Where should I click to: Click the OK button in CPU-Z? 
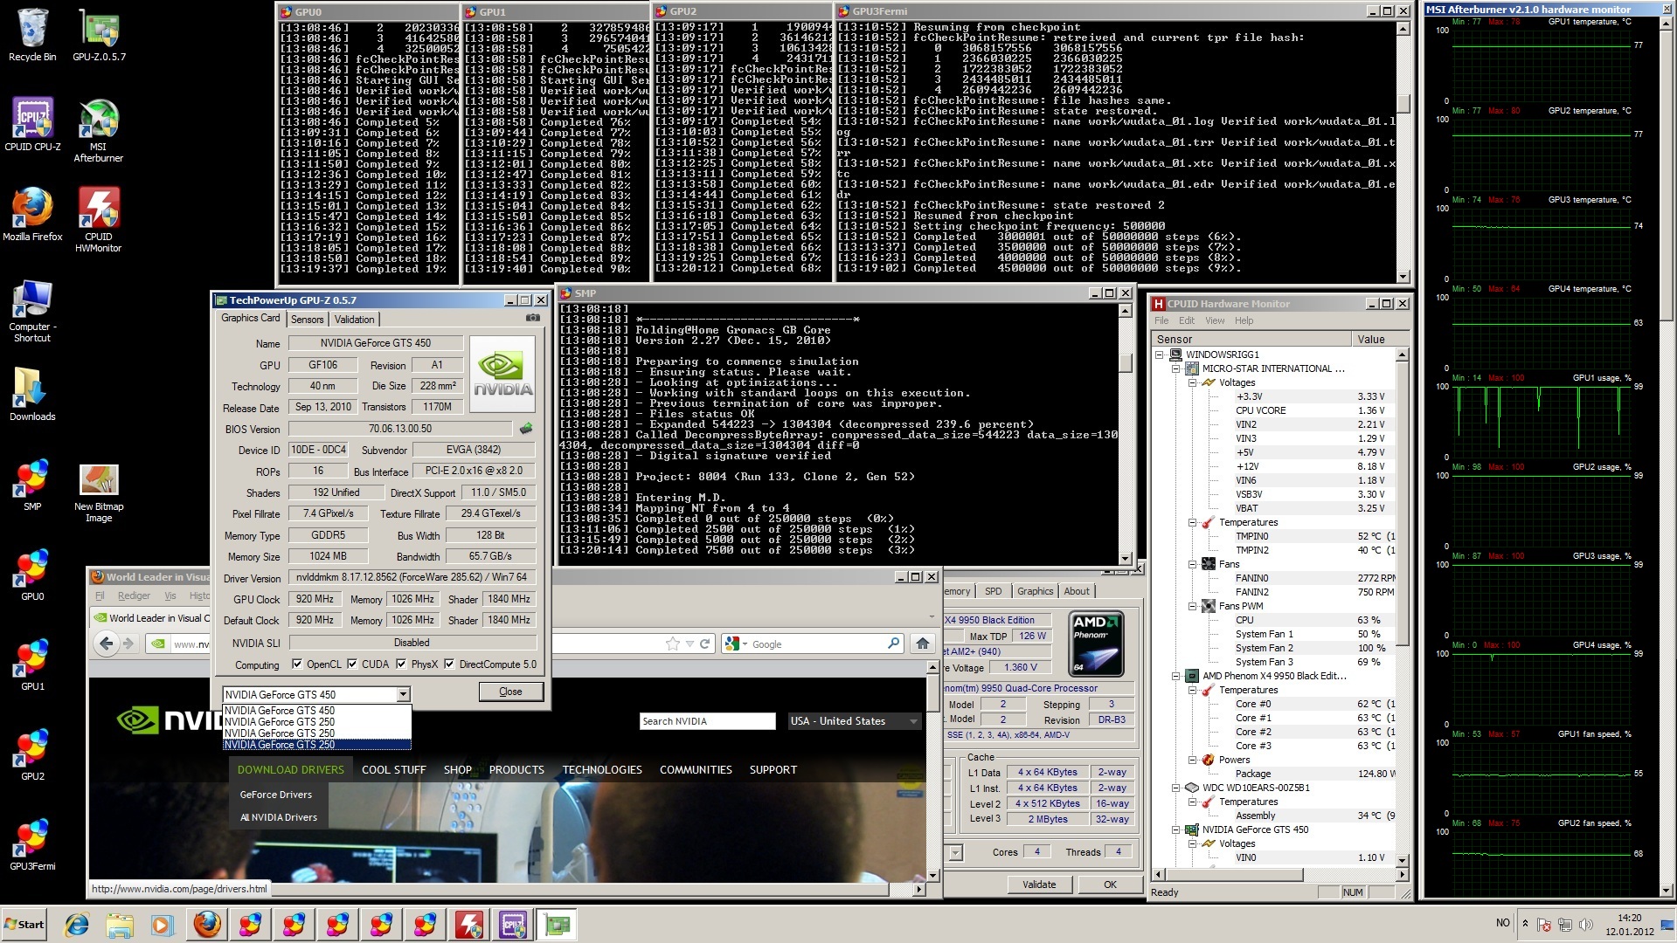tap(1110, 884)
